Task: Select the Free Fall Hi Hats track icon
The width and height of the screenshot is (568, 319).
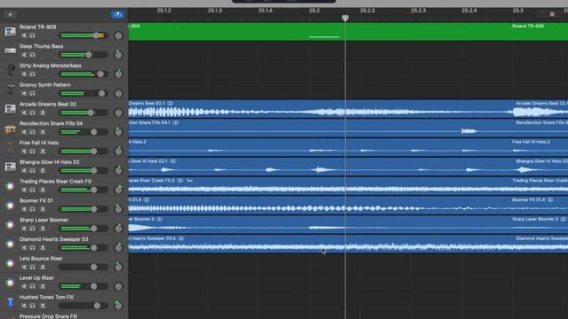Action: coord(10,147)
